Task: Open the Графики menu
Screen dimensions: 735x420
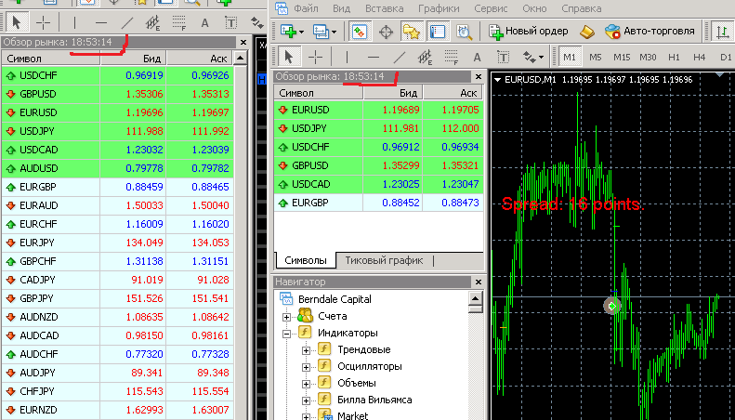Action: 440,8
